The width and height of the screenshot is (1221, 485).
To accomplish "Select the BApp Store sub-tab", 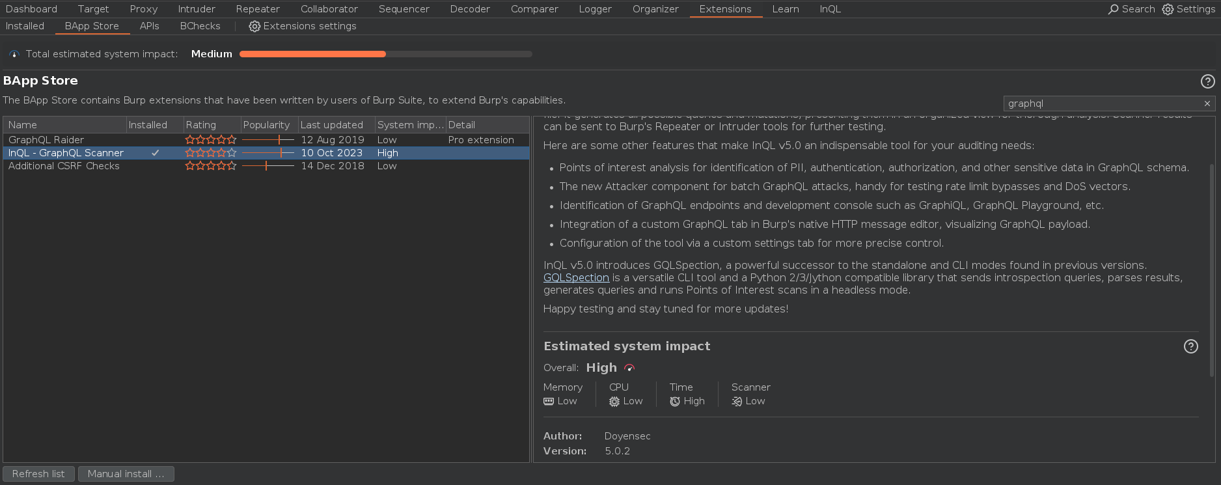I will 92,26.
